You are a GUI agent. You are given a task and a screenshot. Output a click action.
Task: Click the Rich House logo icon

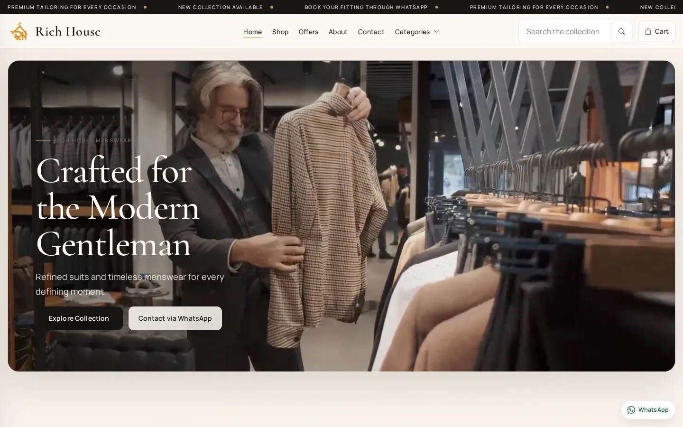tap(19, 31)
